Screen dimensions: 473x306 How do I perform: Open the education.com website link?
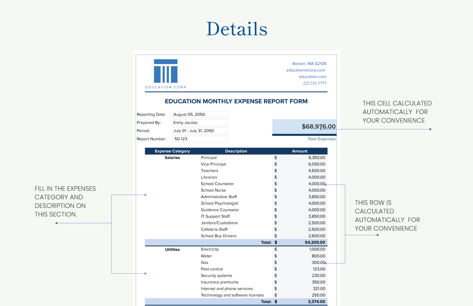[x=313, y=76]
